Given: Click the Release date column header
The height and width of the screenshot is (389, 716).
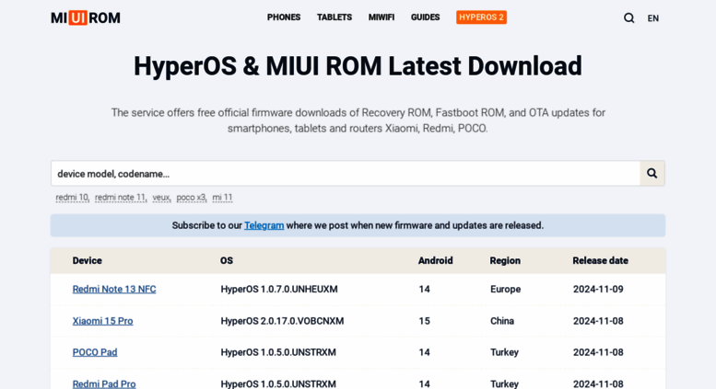Looking at the screenshot, I should 601,260.
